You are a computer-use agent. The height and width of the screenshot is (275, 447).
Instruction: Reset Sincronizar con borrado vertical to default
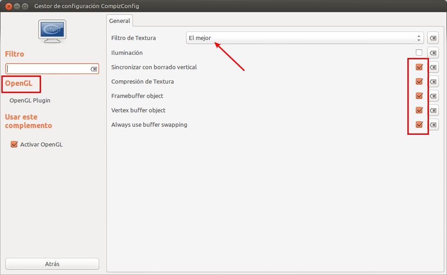point(433,67)
